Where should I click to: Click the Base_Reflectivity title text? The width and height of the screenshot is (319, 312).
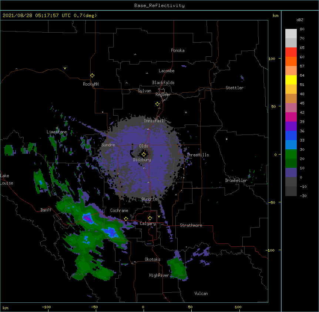(159, 6)
